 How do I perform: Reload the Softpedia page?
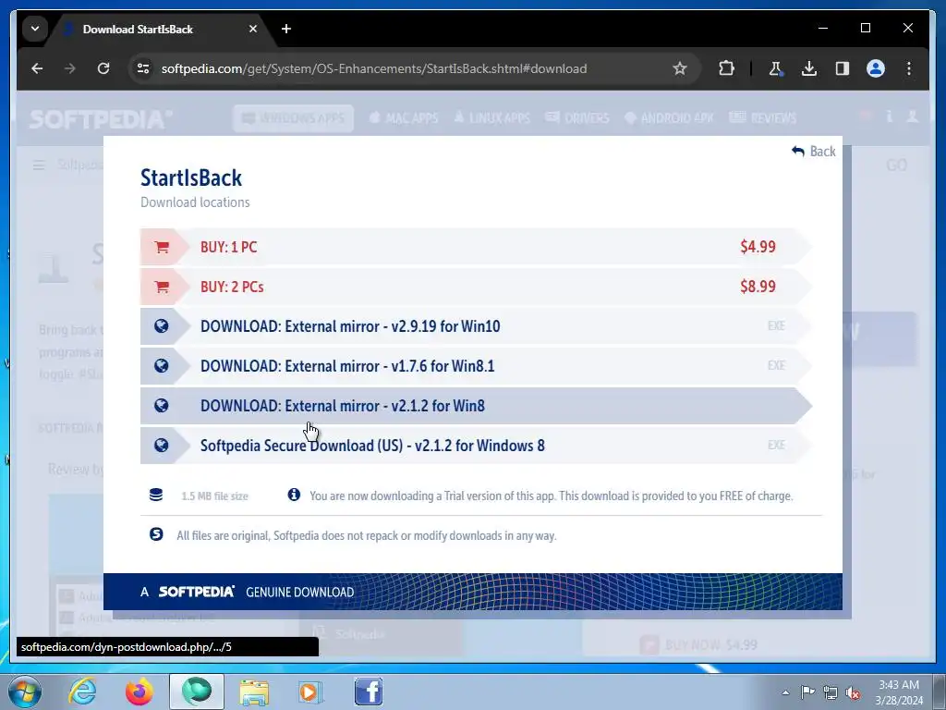pos(103,68)
